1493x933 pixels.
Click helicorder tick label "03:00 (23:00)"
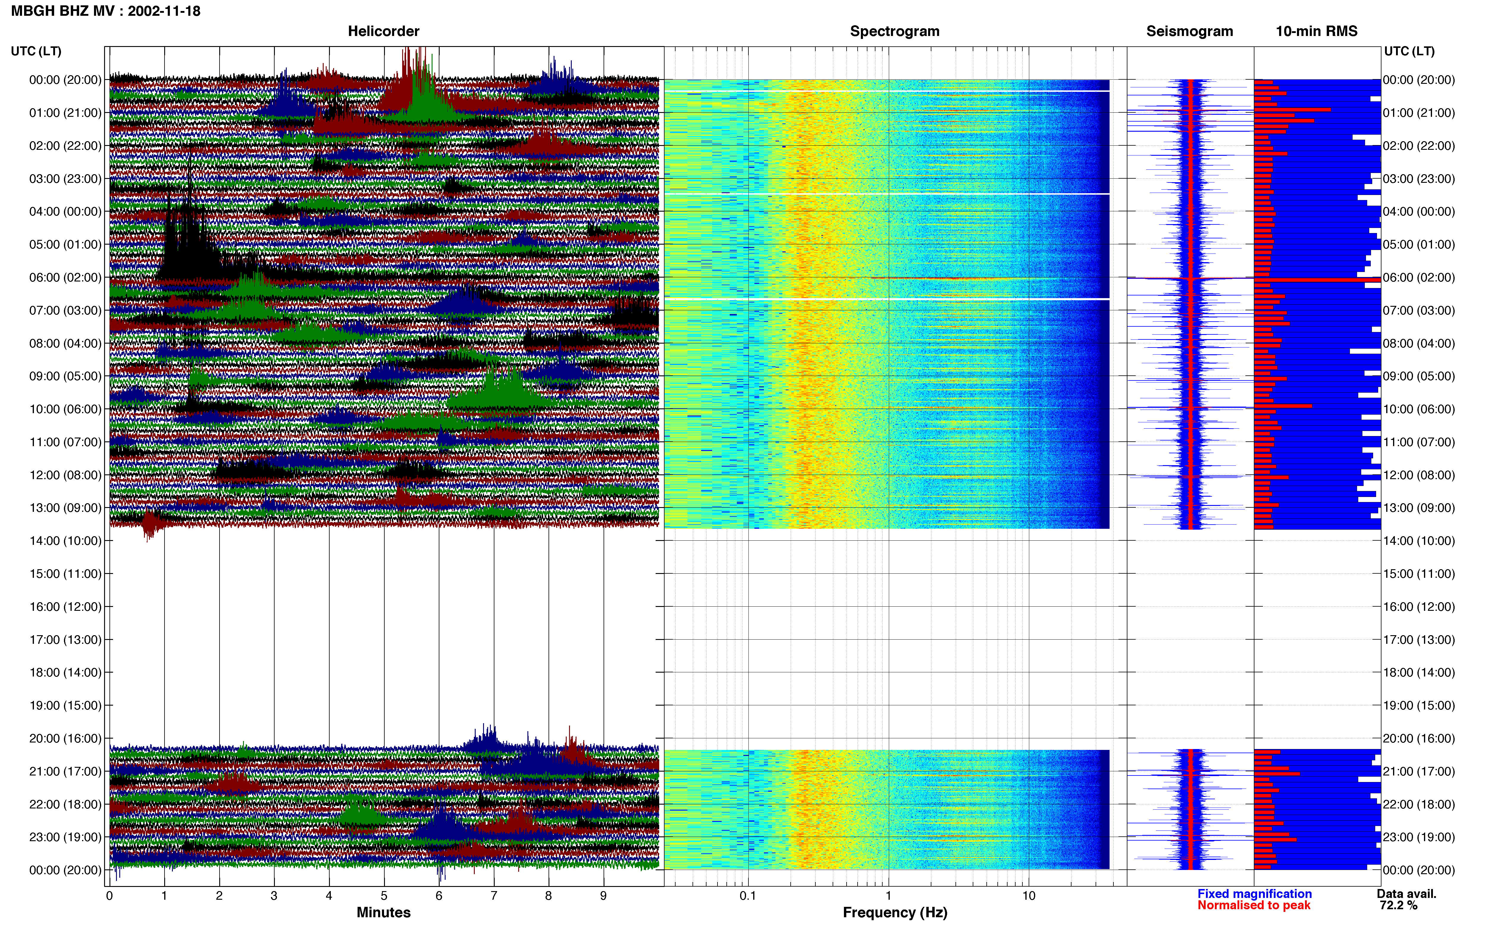click(65, 179)
